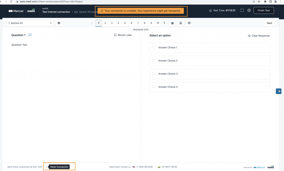This screenshot has height=171, width=284.
Task: Flag Question 1 using the flag icon
Action: [30, 35]
